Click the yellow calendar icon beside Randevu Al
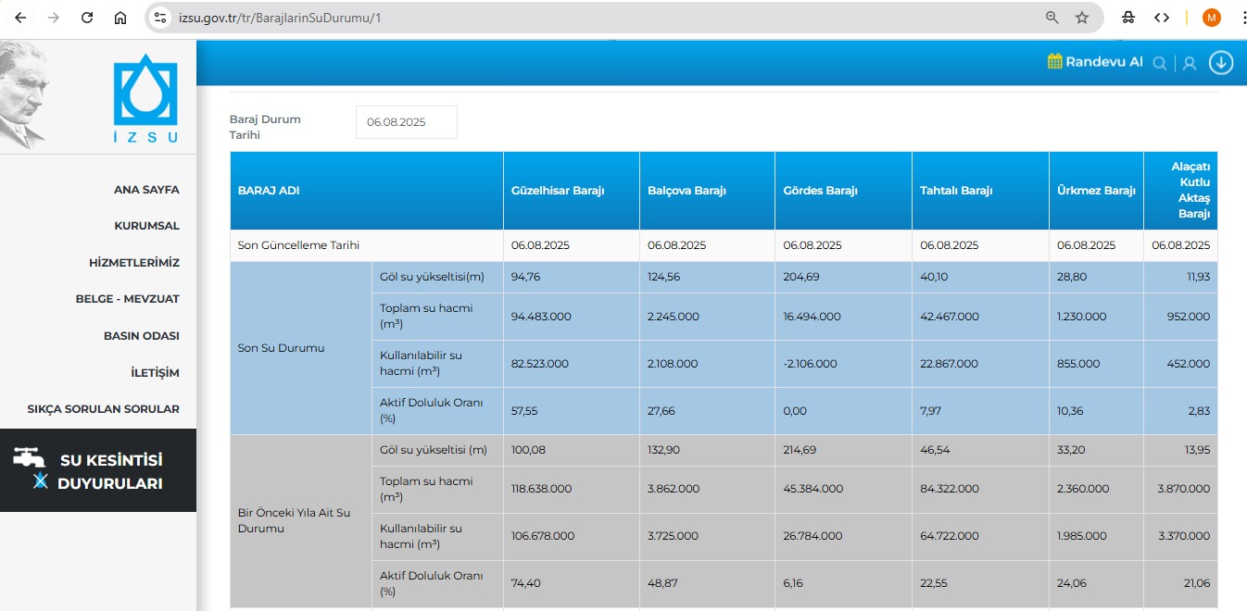 pos(1054,62)
